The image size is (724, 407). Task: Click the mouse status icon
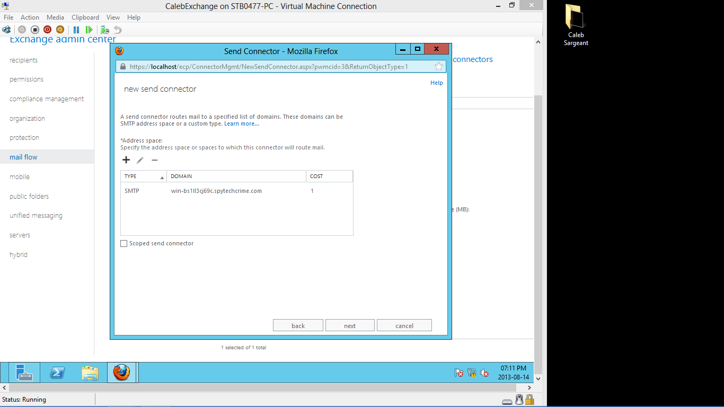pos(519,400)
